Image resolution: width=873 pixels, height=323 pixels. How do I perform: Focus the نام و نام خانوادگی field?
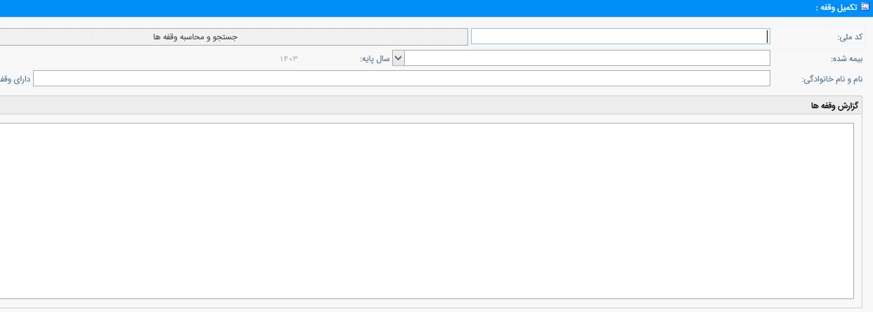[402, 79]
